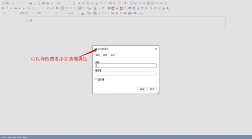Click the 确定 OK button
The width and height of the screenshot is (252, 139).
143,89
